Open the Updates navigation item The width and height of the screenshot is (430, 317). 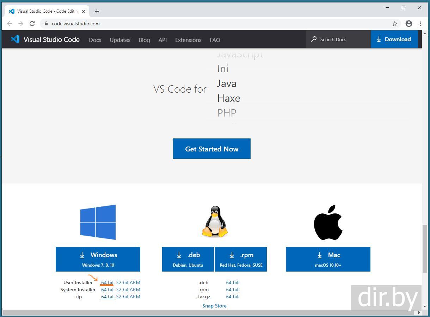tap(120, 40)
